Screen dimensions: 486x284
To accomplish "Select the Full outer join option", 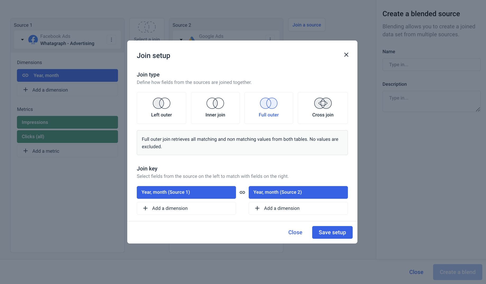I will click(x=269, y=108).
